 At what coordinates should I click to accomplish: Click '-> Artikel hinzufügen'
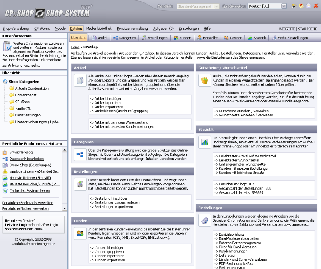(x=106, y=98)
